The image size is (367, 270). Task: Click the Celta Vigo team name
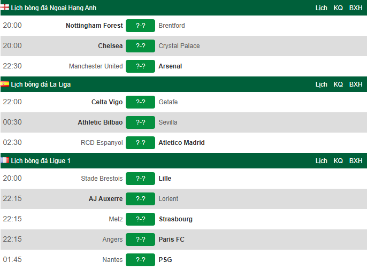pyautogui.click(x=107, y=102)
